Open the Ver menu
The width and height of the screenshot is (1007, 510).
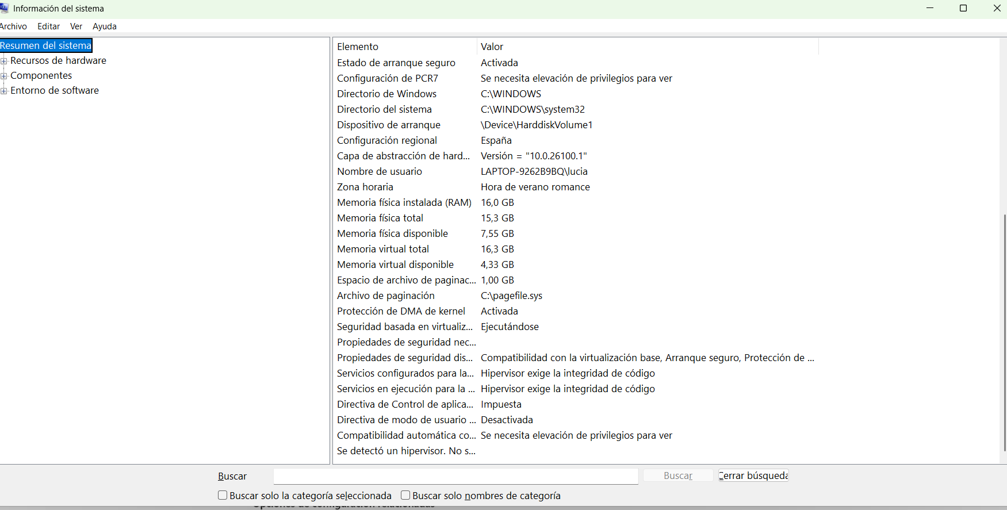(76, 26)
